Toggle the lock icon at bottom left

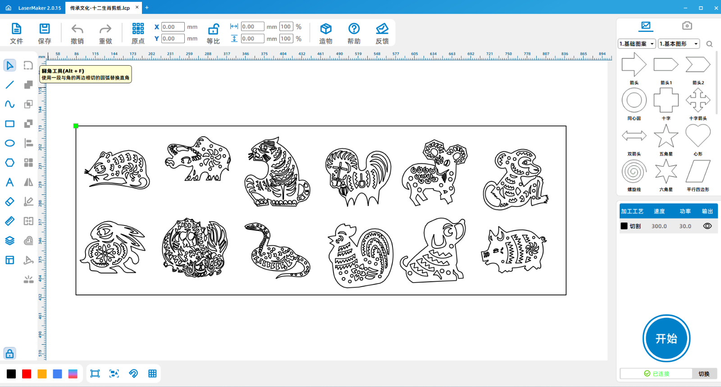[9, 353]
